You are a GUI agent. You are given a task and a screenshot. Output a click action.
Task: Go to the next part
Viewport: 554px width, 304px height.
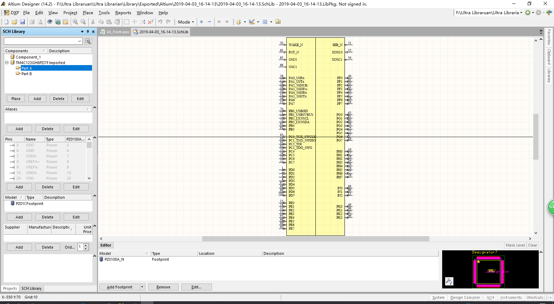[x=227, y=22]
